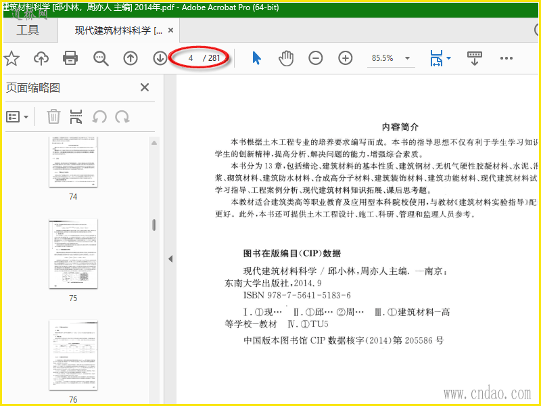The width and height of the screenshot is (541, 406).
Task: Rotate pages counterclockwise icon
Action: [x=99, y=117]
